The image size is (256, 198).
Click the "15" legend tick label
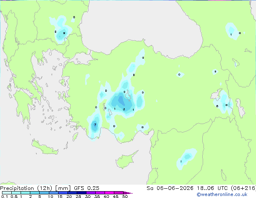pyautogui.click(x=60, y=196)
